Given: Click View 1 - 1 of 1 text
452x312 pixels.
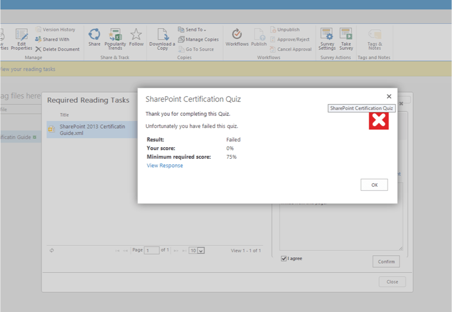Looking at the screenshot, I should click(246, 250).
